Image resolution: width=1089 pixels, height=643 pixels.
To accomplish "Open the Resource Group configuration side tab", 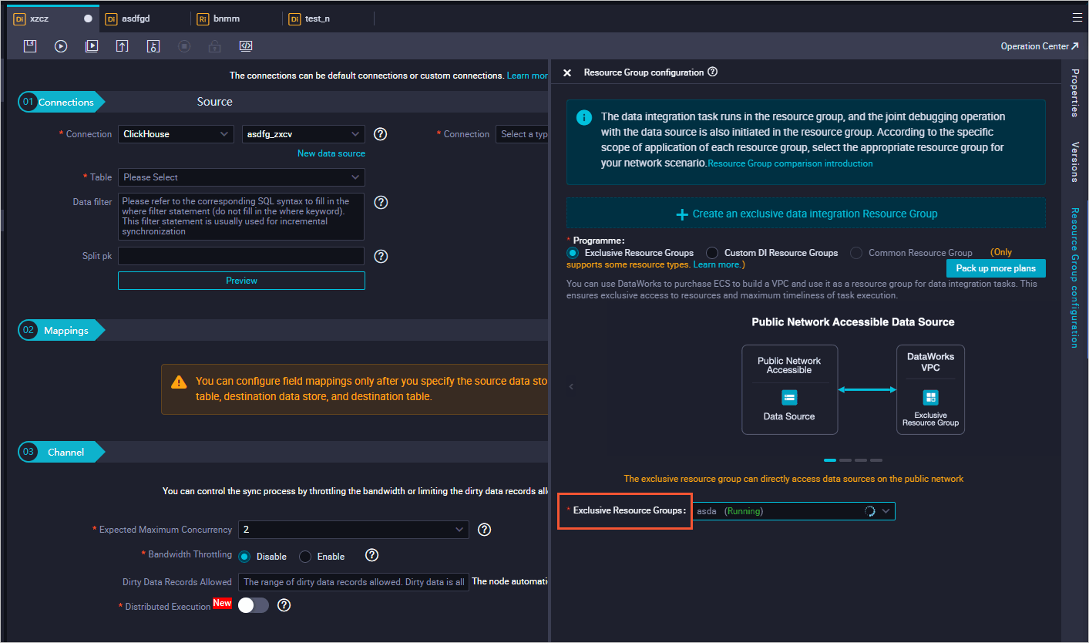I will point(1074,278).
